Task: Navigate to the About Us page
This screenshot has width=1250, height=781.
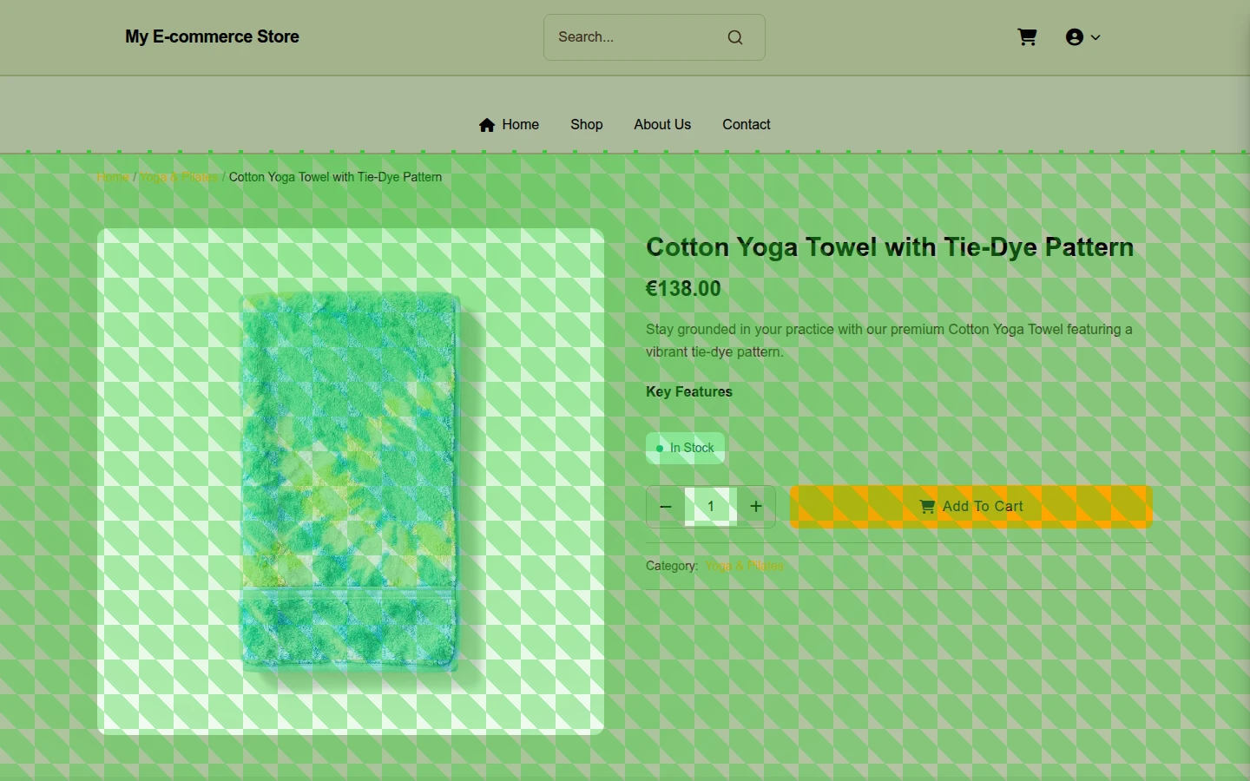Action: pyautogui.click(x=662, y=124)
